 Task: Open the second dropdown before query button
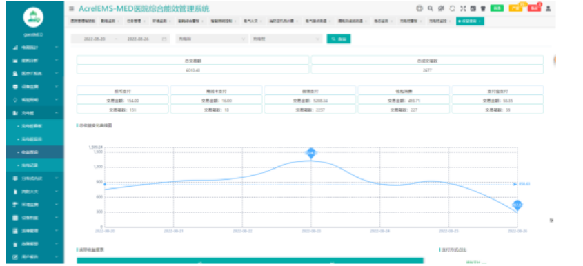tap(286, 39)
